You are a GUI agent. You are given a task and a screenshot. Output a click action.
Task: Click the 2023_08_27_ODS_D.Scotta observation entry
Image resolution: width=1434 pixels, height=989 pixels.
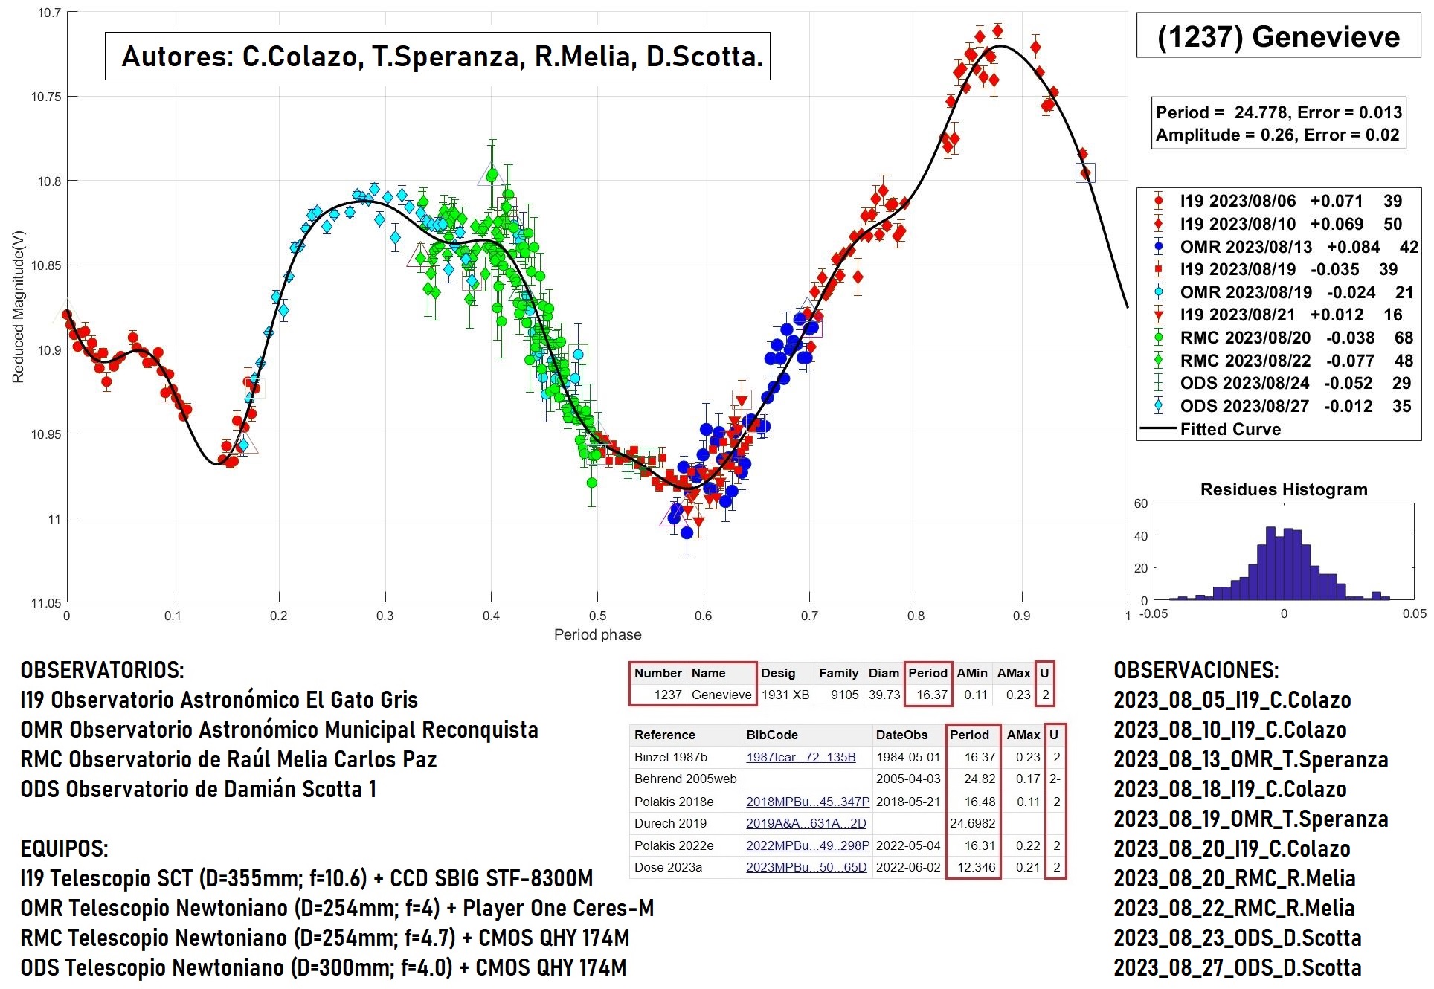[x=1238, y=967]
